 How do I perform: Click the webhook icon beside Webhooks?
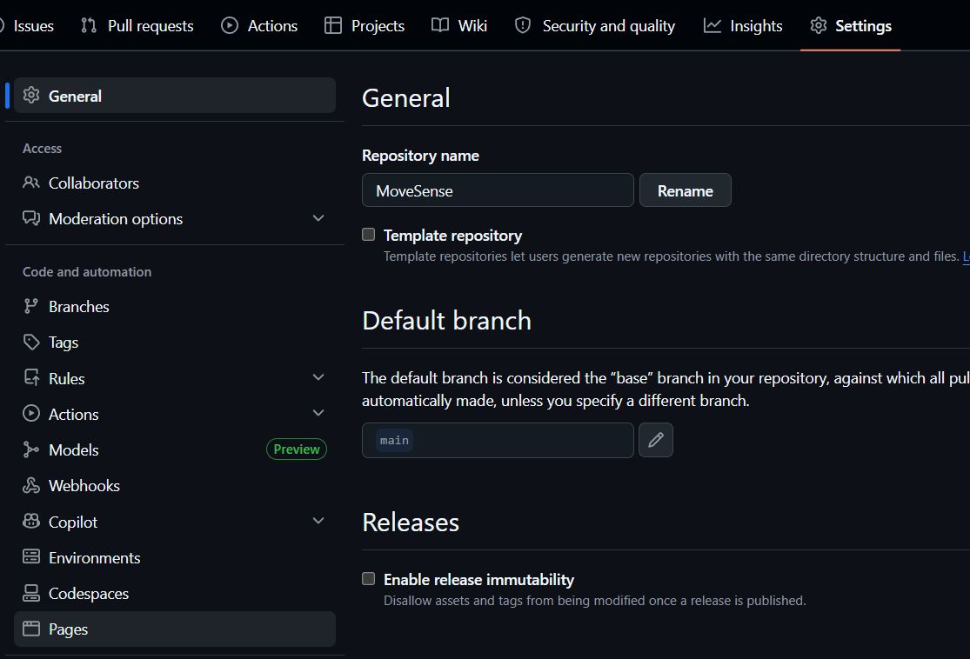click(31, 485)
